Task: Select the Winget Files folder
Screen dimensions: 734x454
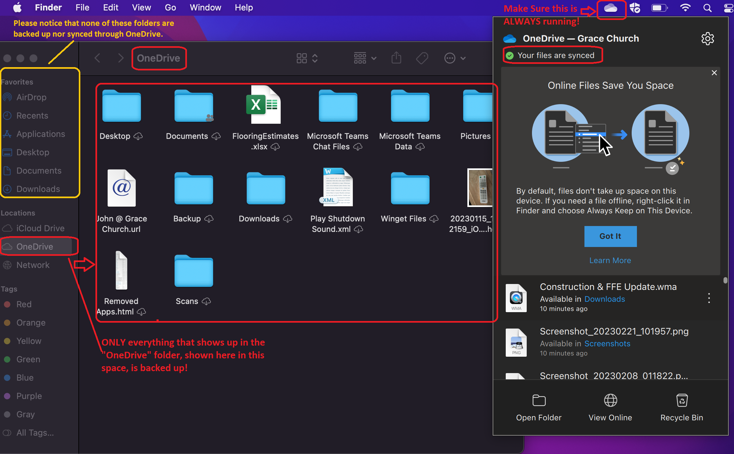Action: pos(410,188)
